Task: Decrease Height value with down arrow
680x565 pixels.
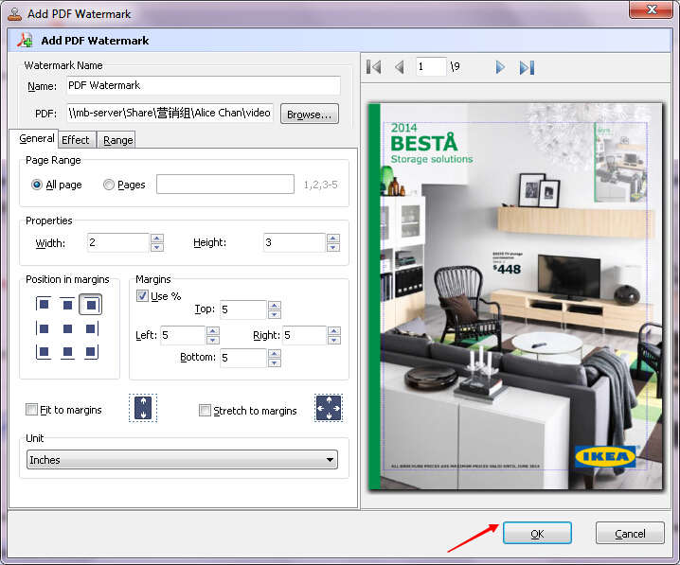Action: [333, 247]
